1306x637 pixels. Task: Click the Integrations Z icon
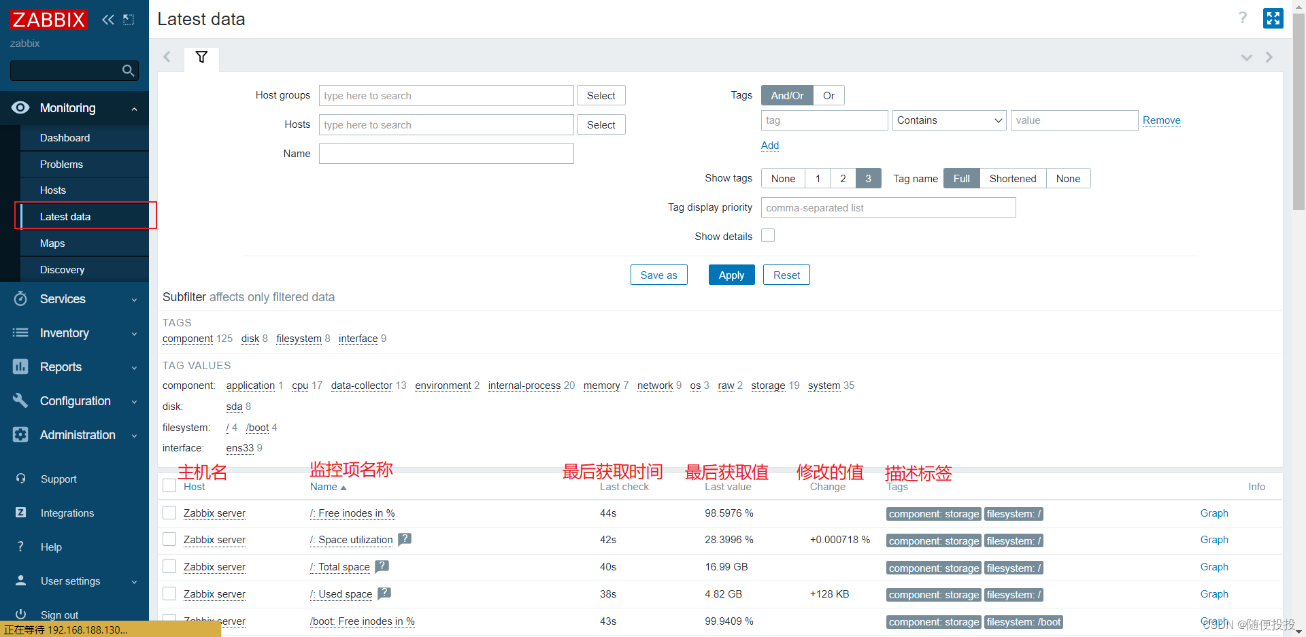click(20, 512)
